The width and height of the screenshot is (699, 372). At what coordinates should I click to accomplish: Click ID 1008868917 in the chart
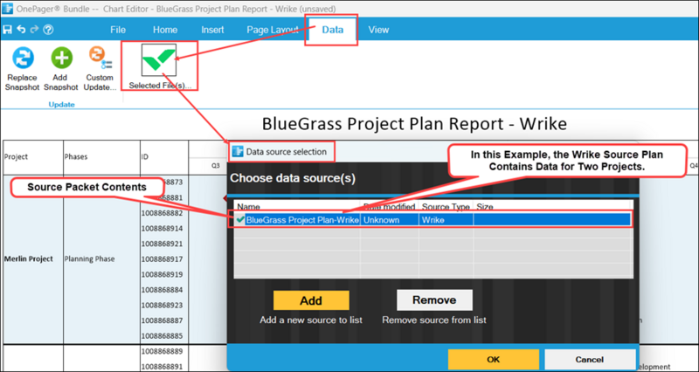[x=162, y=258]
